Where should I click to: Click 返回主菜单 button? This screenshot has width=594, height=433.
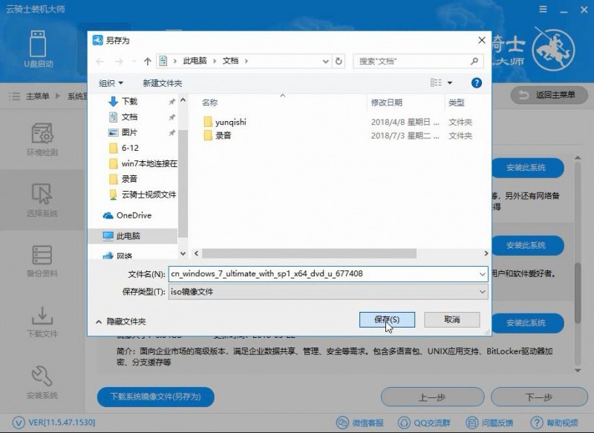tap(549, 95)
